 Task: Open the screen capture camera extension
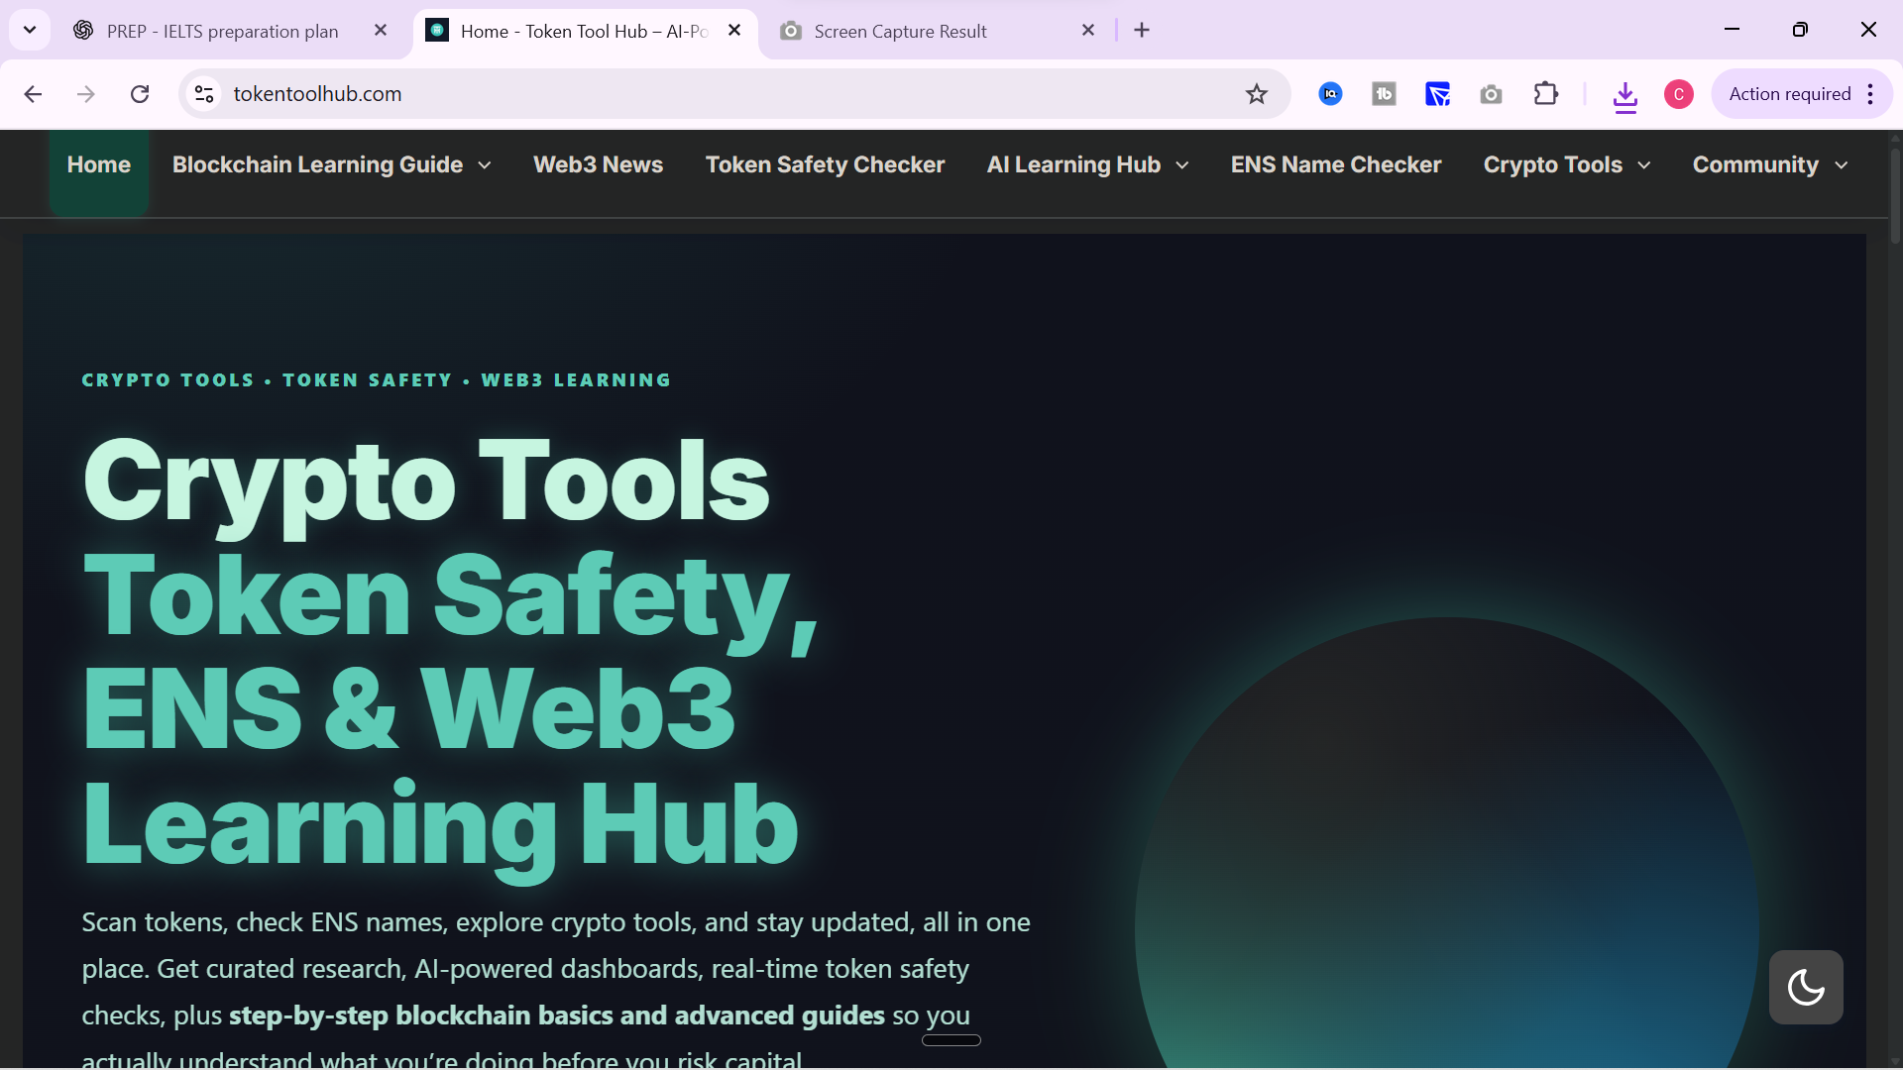[x=1491, y=94]
